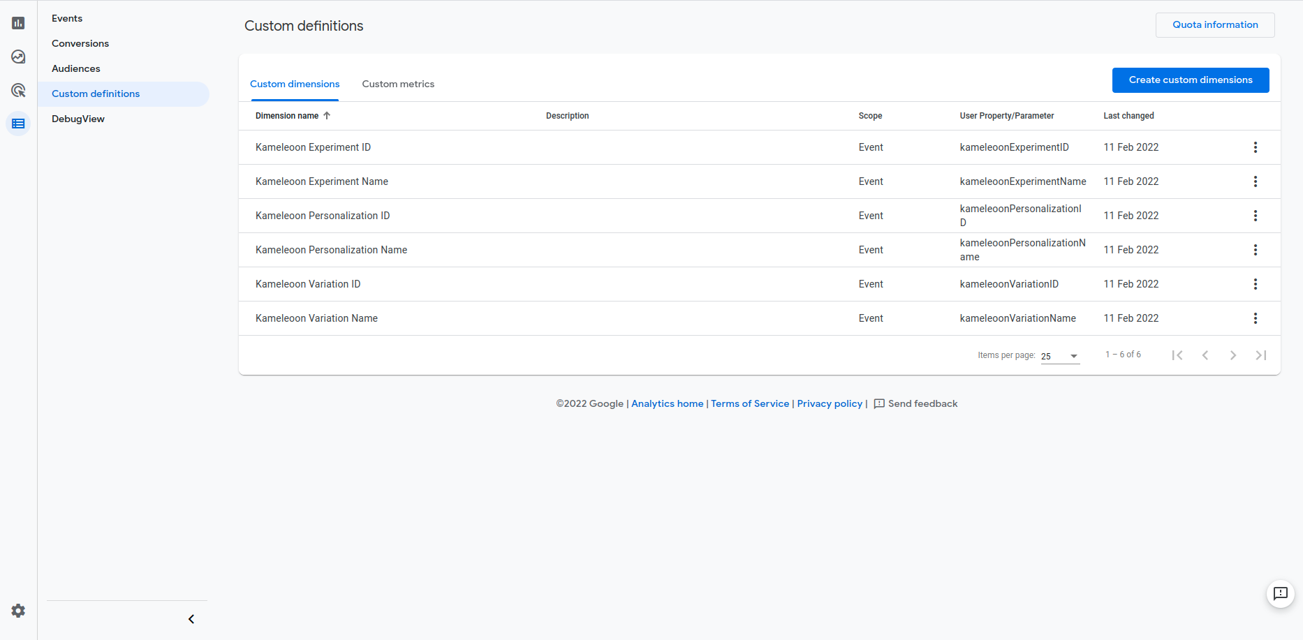This screenshot has height=640, width=1303.
Task: Click the Quota information button
Action: [x=1215, y=24]
